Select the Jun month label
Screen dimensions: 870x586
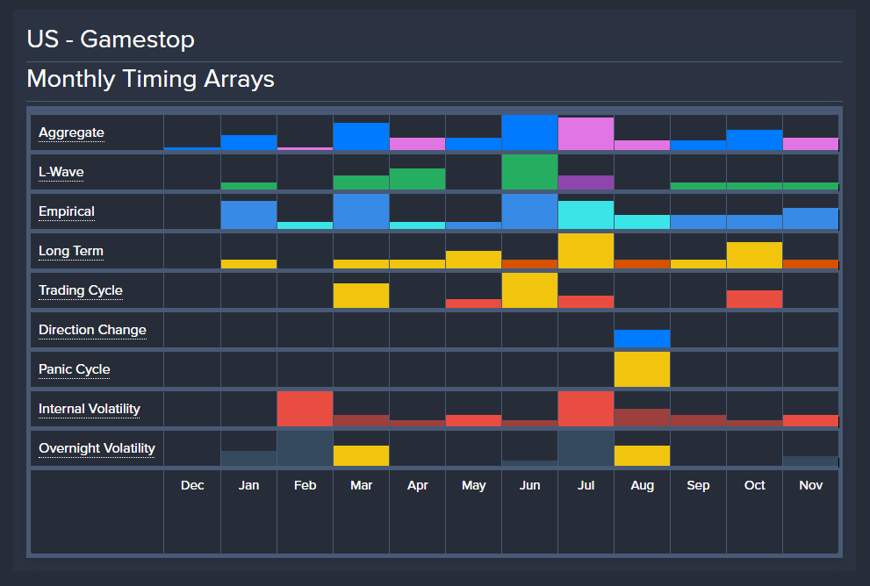[x=530, y=485]
